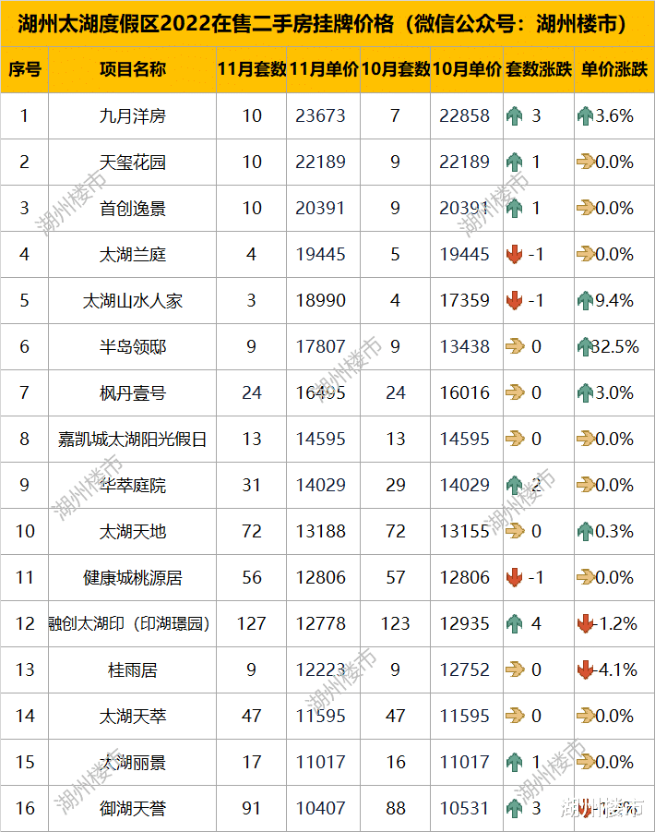This screenshot has width=655, height=832.
Task: Click green up arrow beside 32.5% price change
Action: (585, 346)
